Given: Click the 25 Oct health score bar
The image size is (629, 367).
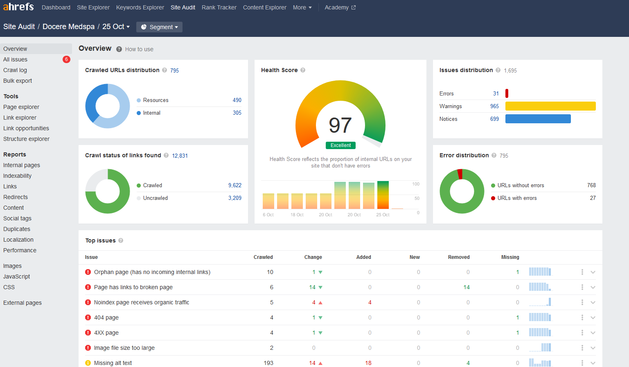Looking at the screenshot, I should click(x=383, y=195).
